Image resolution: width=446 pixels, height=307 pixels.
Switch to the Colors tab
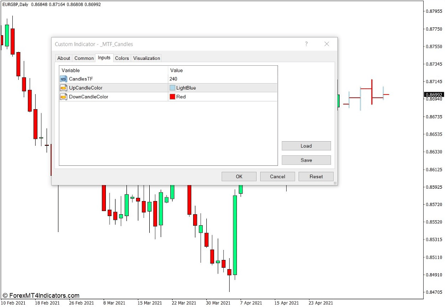click(121, 58)
